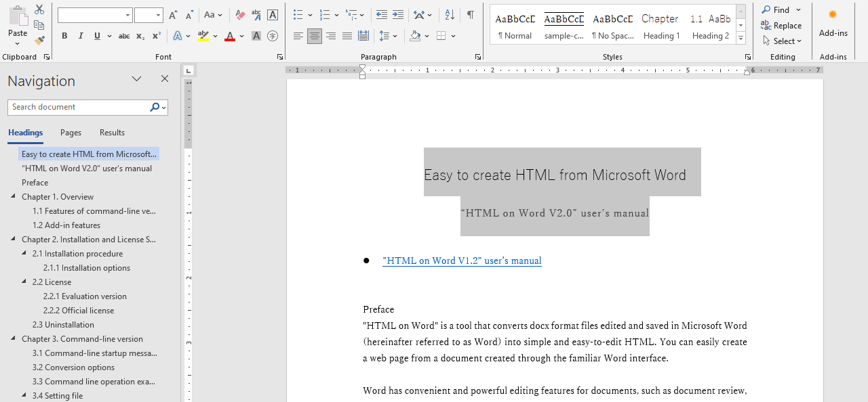The image size is (868, 402).
Task: Select the Format Painter
Action: [x=39, y=41]
